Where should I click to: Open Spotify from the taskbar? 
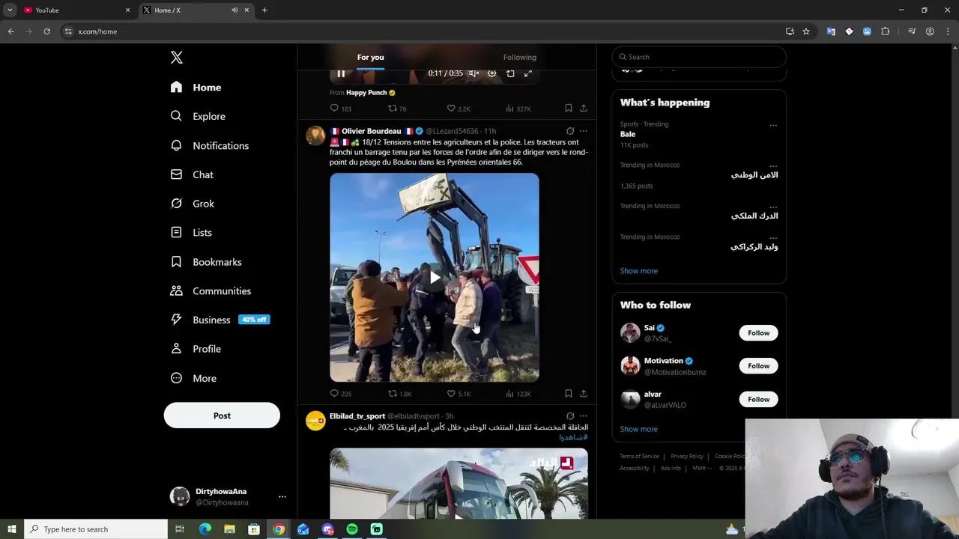point(352,529)
